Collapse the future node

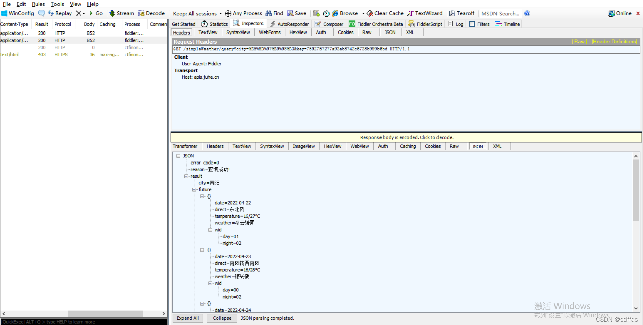pyautogui.click(x=194, y=189)
